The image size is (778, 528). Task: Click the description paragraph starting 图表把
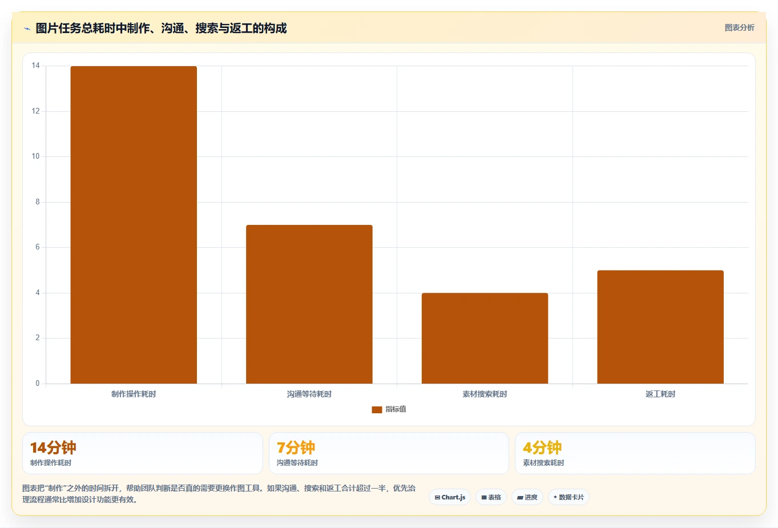219,494
